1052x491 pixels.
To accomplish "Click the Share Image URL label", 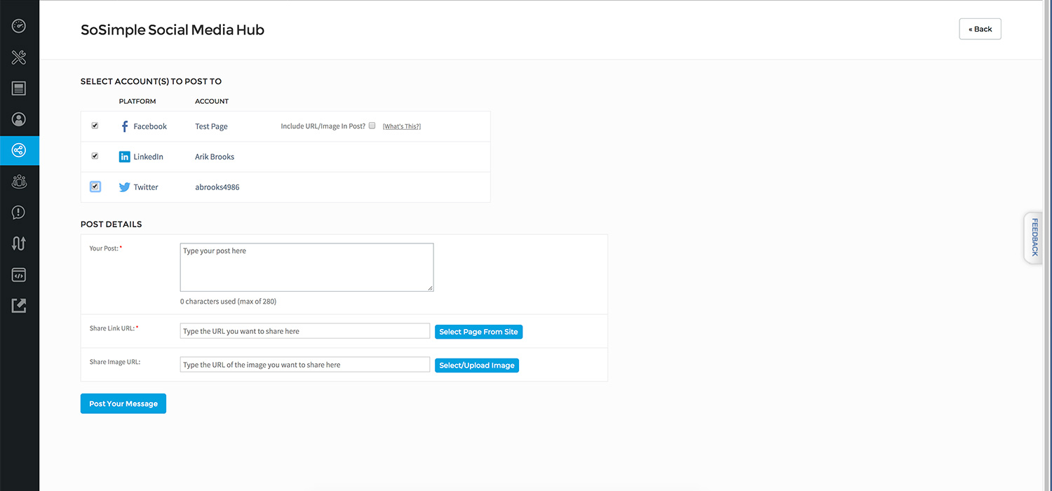I will click(x=115, y=362).
